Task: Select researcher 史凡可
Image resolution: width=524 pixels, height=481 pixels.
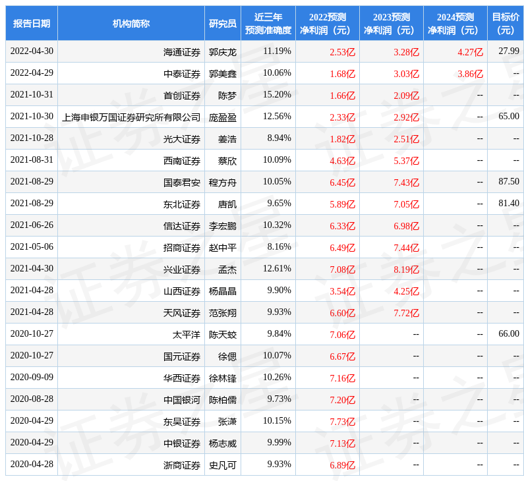Action: click(x=223, y=465)
